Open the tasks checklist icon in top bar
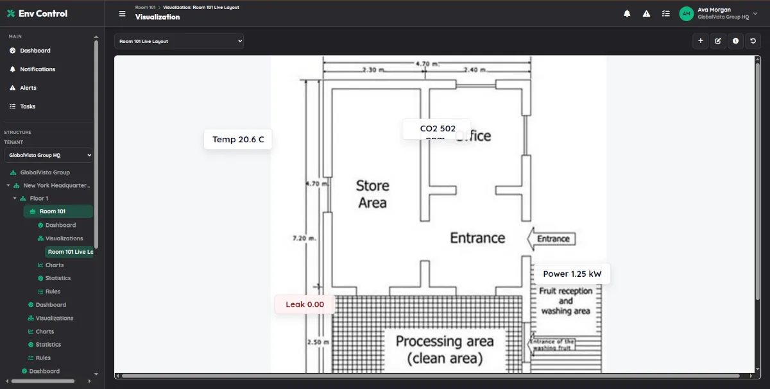Viewport: 770px width, 389px height. tap(665, 13)
